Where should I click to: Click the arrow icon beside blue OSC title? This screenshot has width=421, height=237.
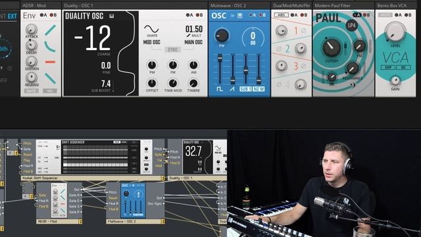click(232, 16)
